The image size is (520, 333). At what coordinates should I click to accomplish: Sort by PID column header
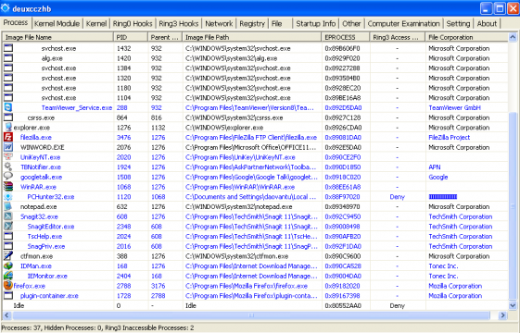(131, 37)
